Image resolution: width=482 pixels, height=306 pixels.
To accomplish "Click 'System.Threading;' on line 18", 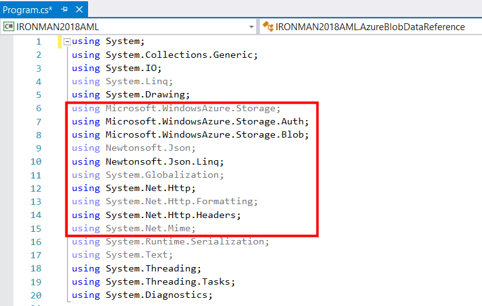I will tap(154, 268).
